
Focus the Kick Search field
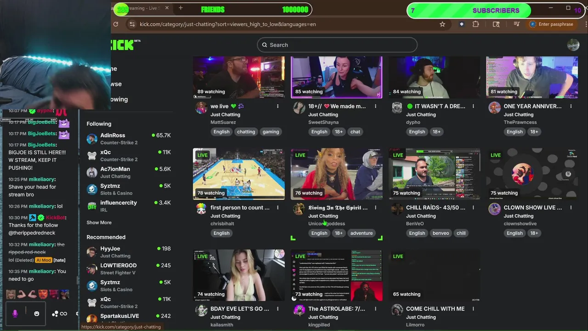(x=337, y=45)
